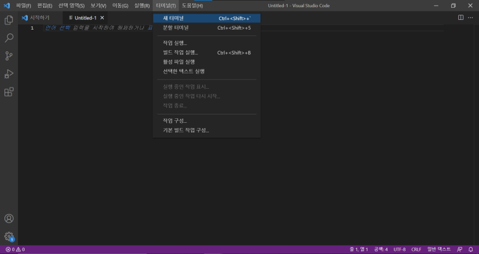479x254 pixels.
Task: Open the notifications bell icon
Action: pyautogui.click(x=471, y=249)
